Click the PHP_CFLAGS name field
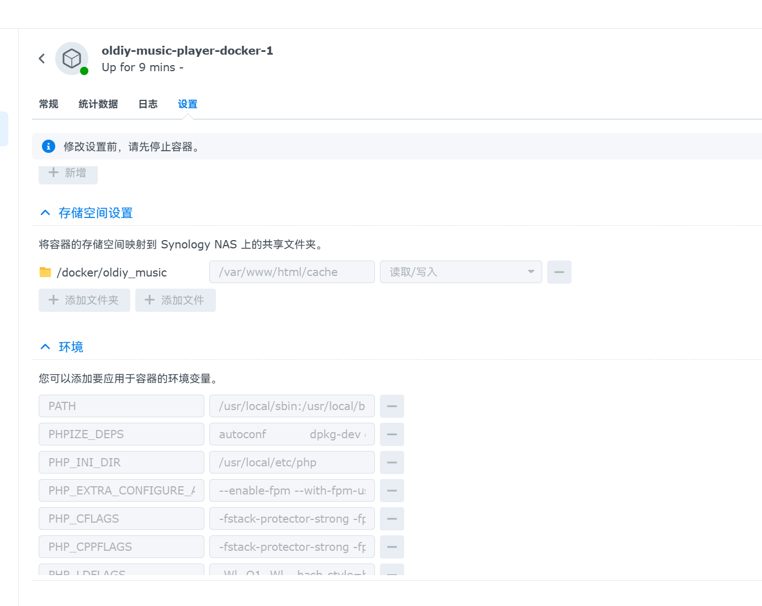The height and width of the screenshot is (606, 762). point(121,519)
